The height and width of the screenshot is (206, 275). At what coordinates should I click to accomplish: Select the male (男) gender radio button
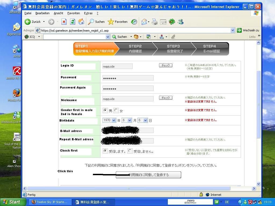(105, 111)
